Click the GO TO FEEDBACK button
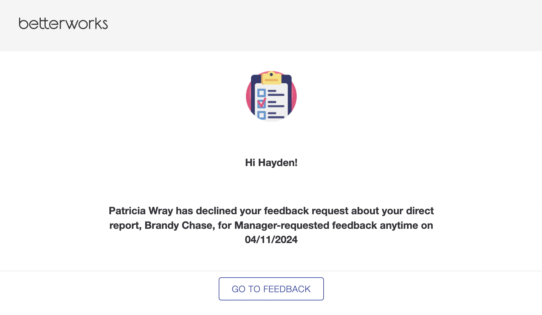 [271, 289]
